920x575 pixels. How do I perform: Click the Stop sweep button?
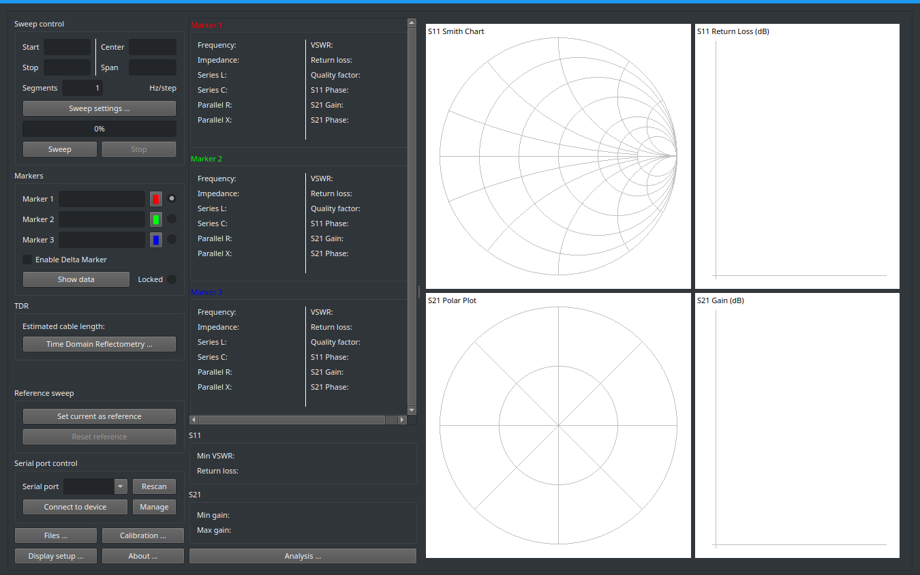tap(139, 149)
